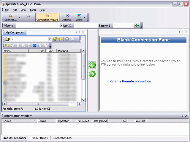Close the Information Window
This screenshot has width=190, height=142.
point(186,115)
